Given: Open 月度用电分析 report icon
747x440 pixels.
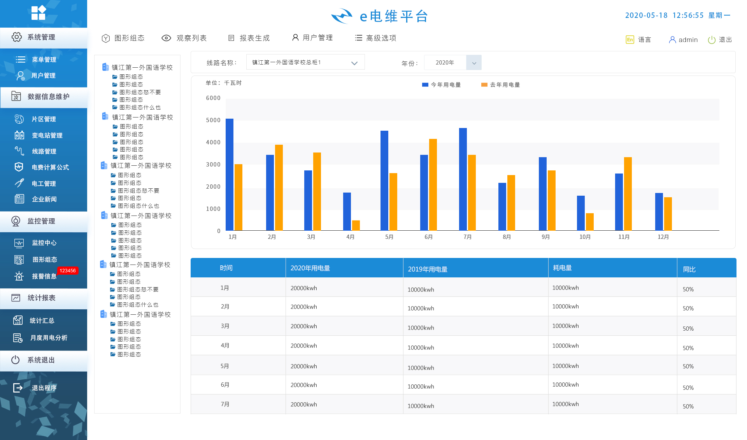Looking at the screenshot, I should (18, 338).
